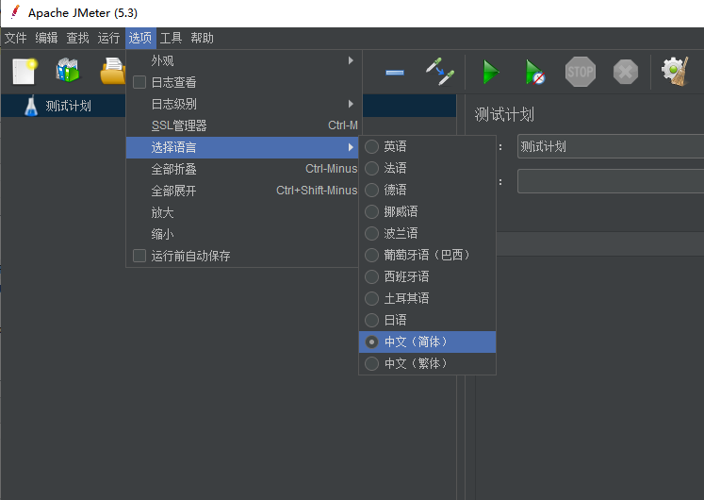
Task: Enable 运行前自动保存 checkbox
Action: (x=139, y=256)
